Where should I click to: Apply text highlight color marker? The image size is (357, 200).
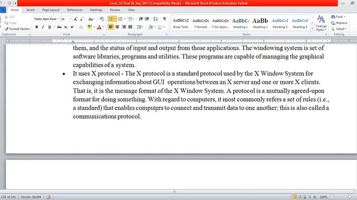(x=89, y=27)
